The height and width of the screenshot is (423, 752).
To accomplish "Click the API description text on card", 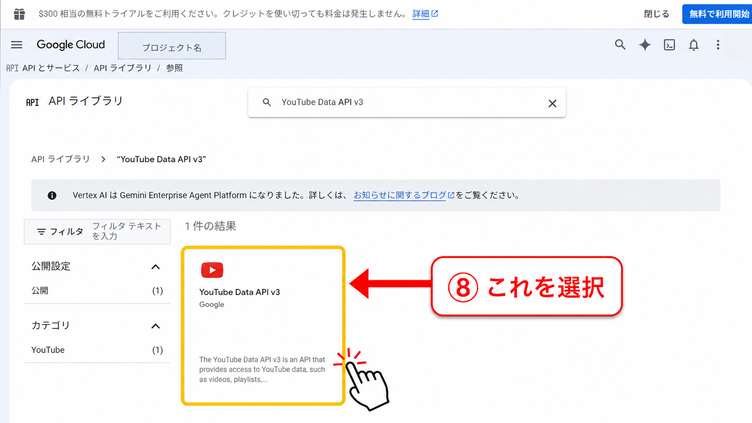I will pos(262,370).
